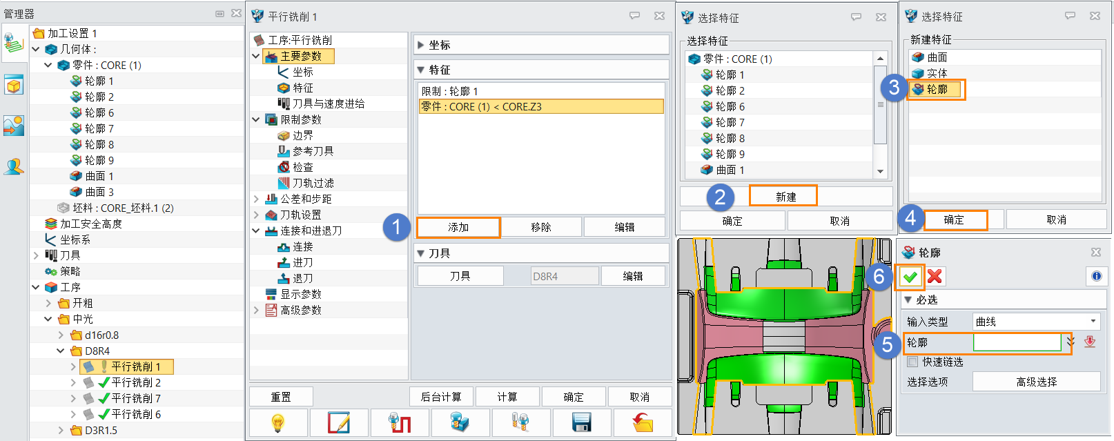
Task: Click the 移除 button
Action: (x=541, y=227)
